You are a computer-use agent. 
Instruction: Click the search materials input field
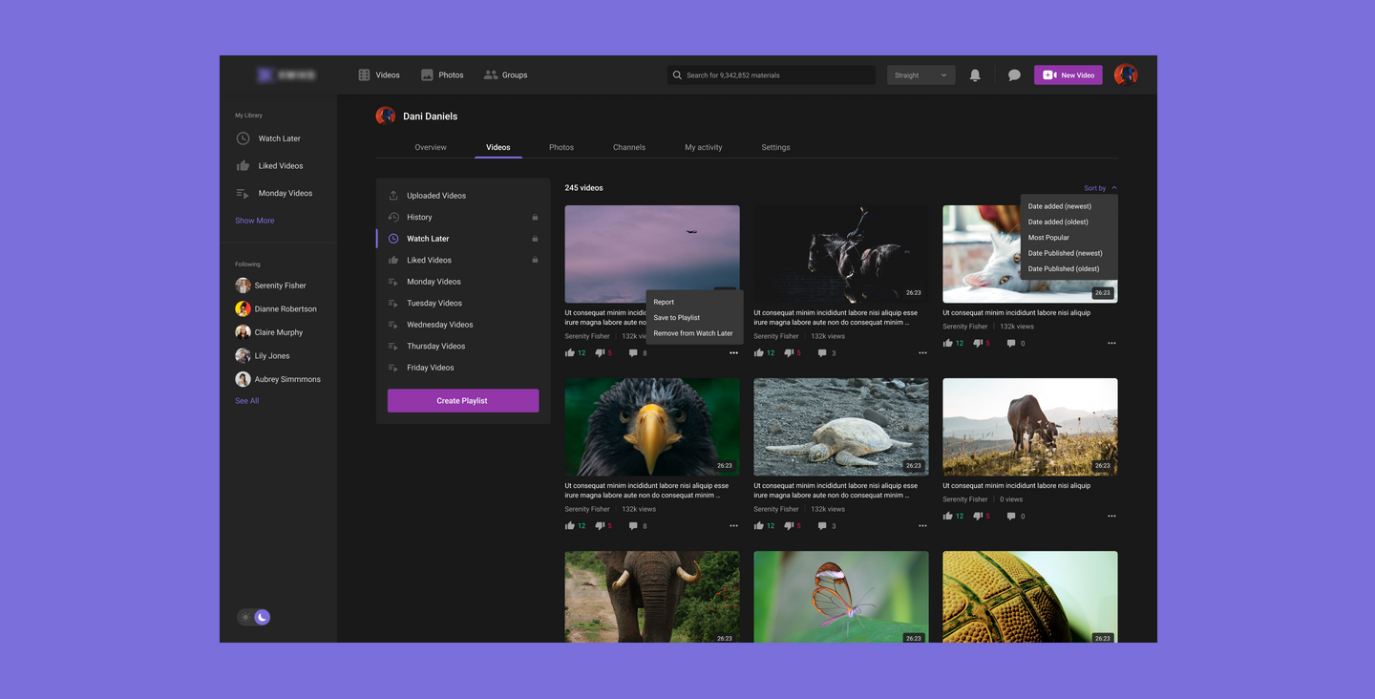coord(773,75)
